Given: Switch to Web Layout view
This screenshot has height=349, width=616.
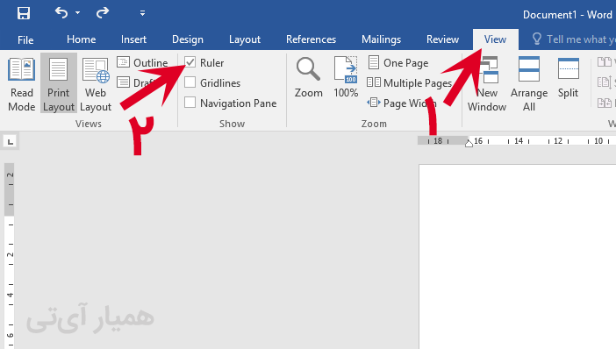Looking at the screenshot, I should coord(96,83).
